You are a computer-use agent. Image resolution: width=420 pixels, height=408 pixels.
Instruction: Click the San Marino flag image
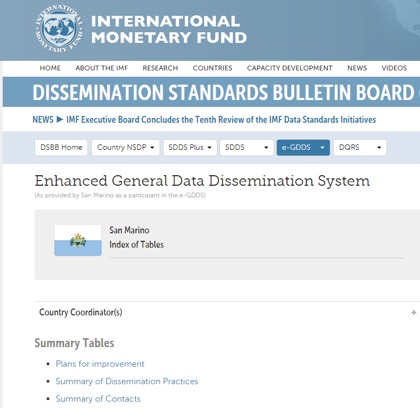(x=78, y=240)
